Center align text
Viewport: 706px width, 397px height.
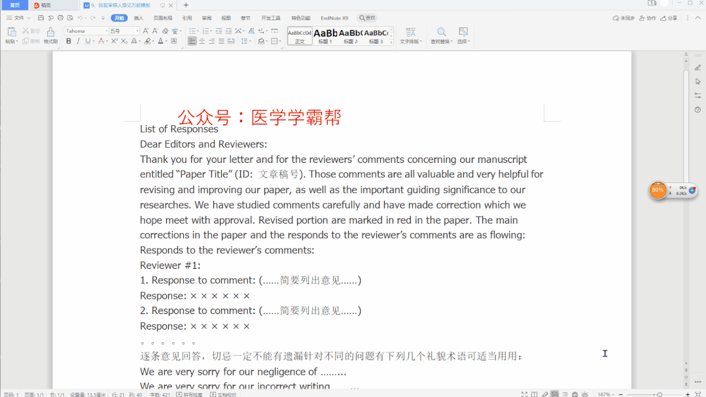pos(202,41)
